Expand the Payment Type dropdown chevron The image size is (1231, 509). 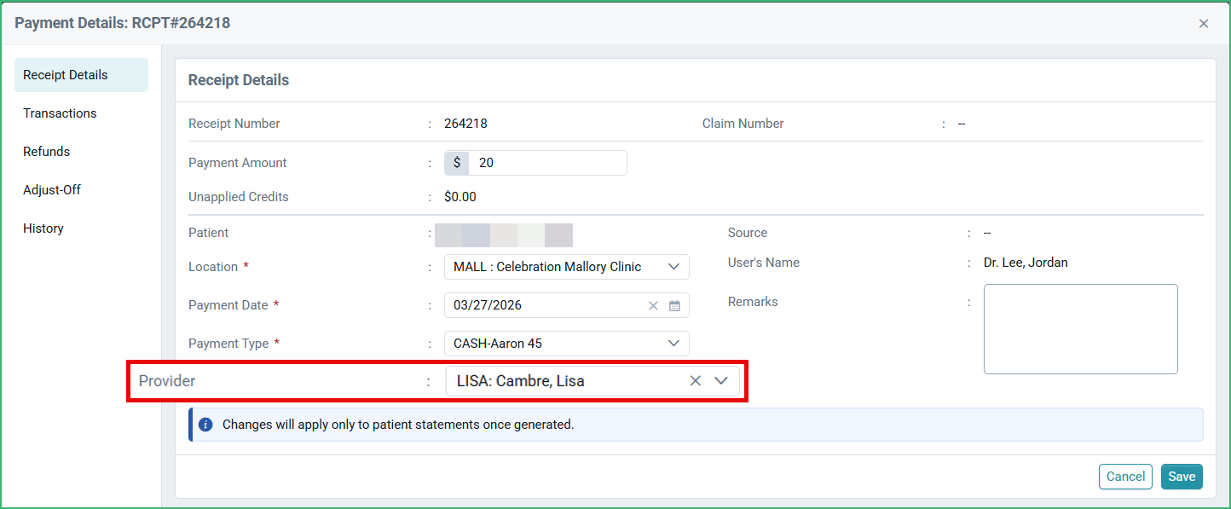[673, 344]
